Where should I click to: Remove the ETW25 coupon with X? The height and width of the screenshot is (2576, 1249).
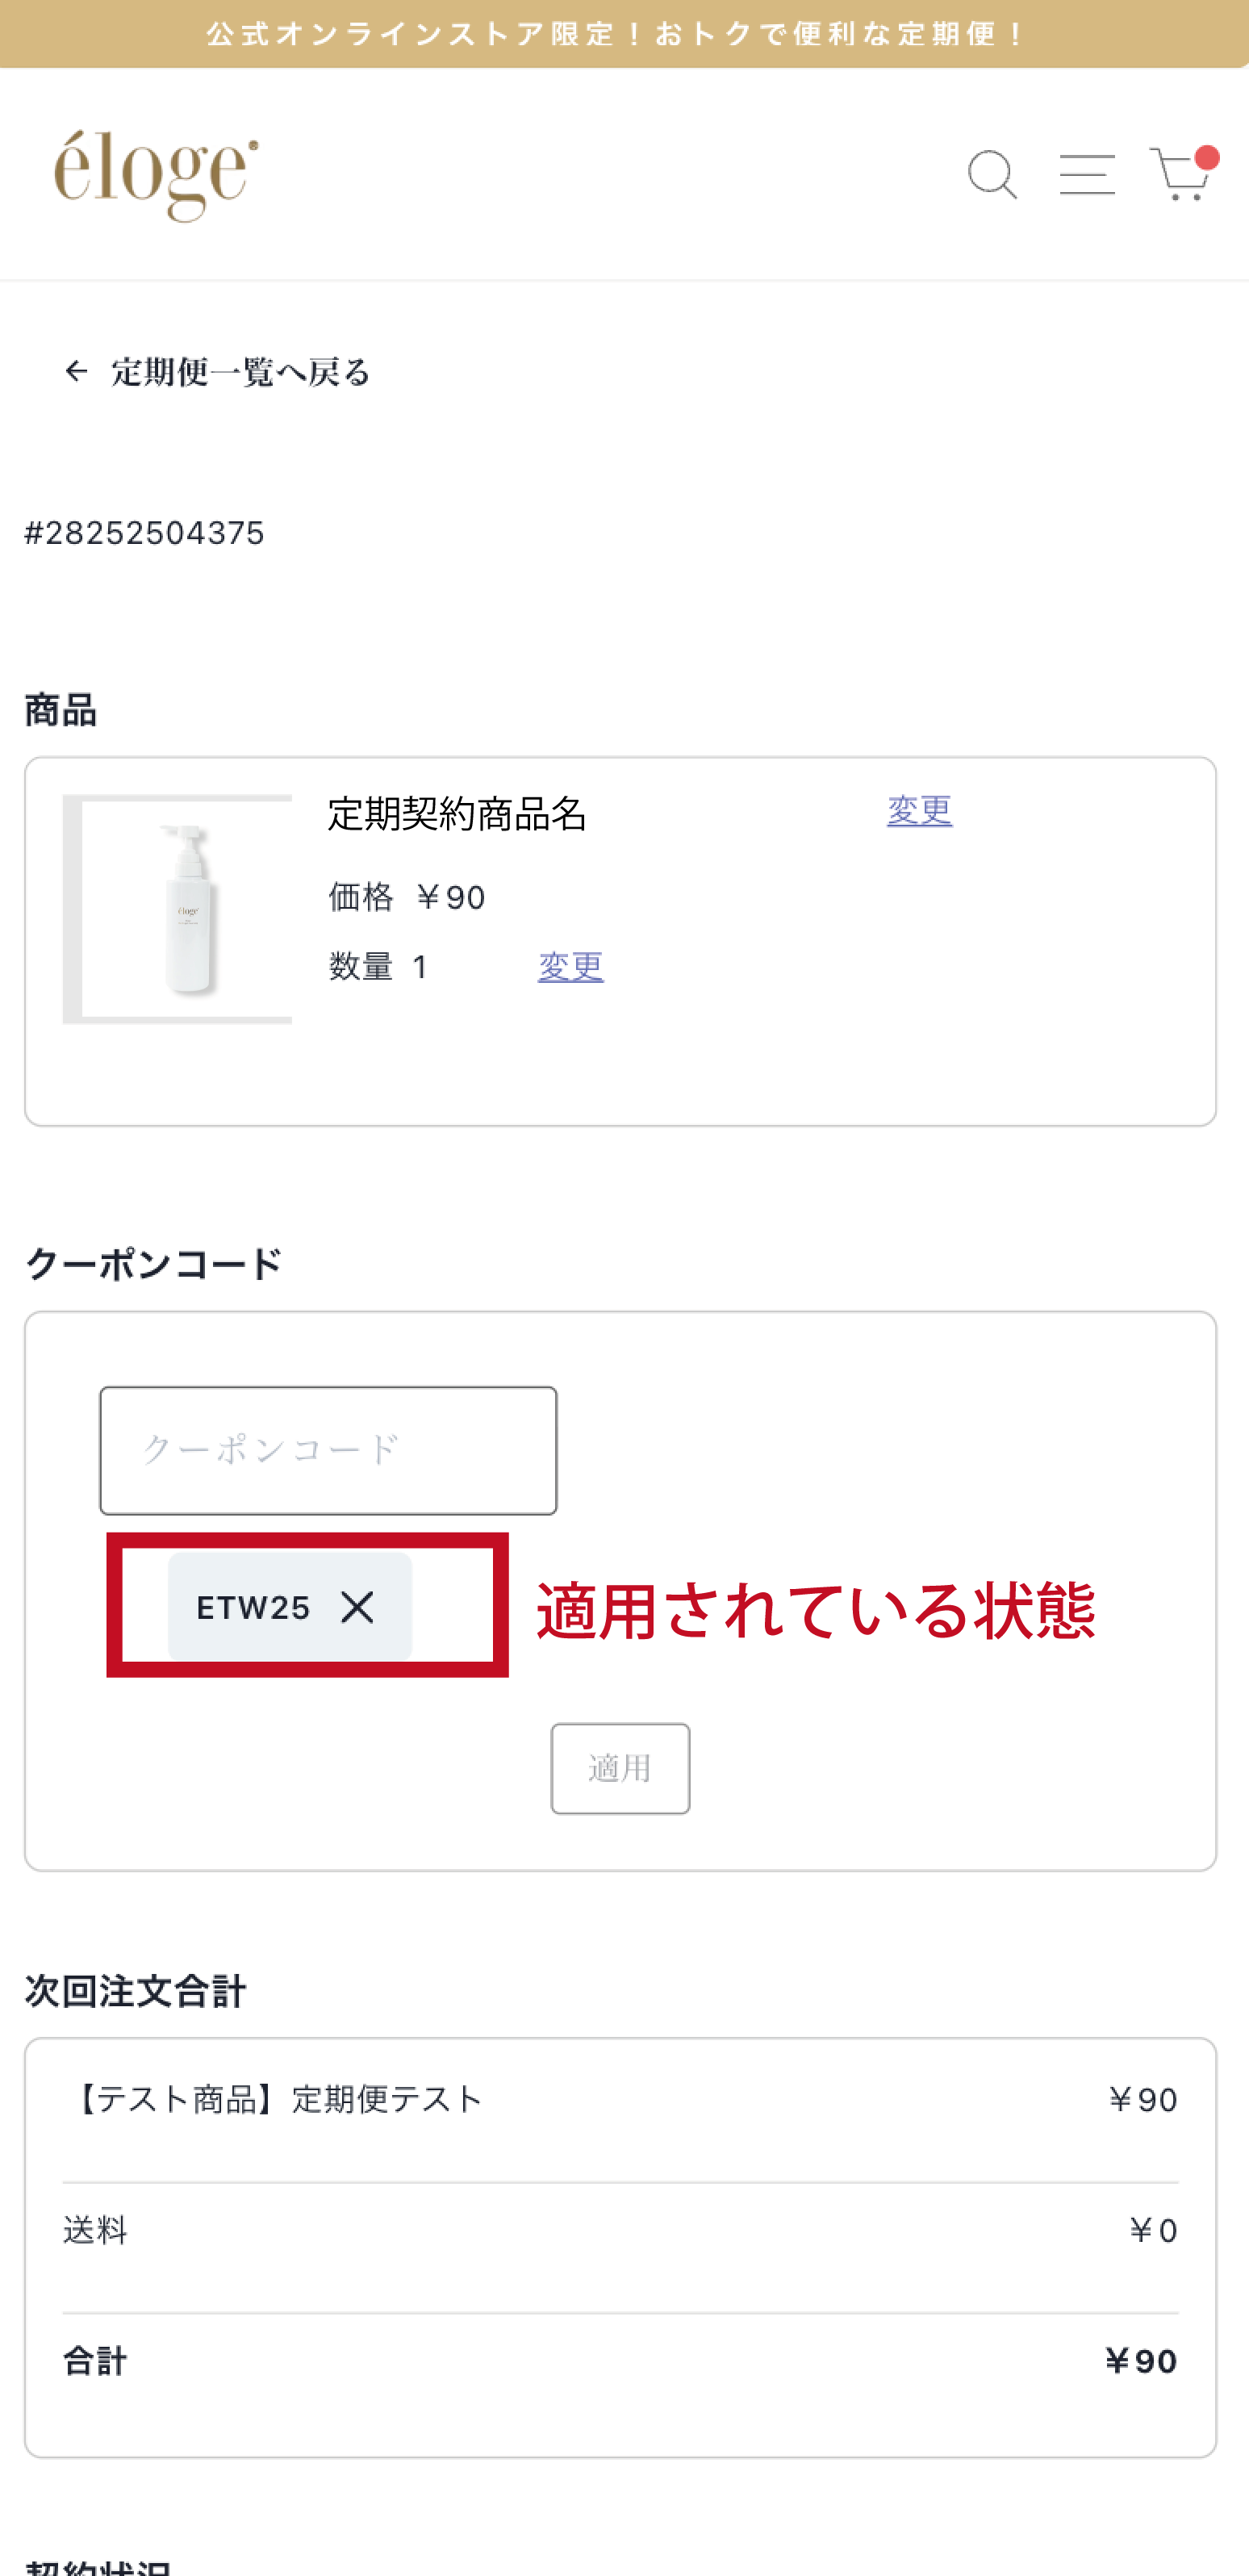(x=357, y=1607)
